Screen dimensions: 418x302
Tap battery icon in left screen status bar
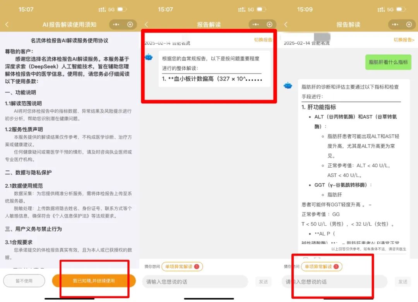[122, 9]
